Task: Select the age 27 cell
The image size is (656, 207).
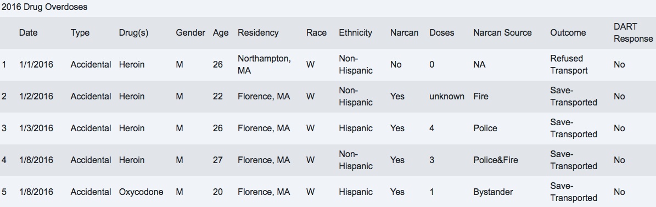Action: 217,160
